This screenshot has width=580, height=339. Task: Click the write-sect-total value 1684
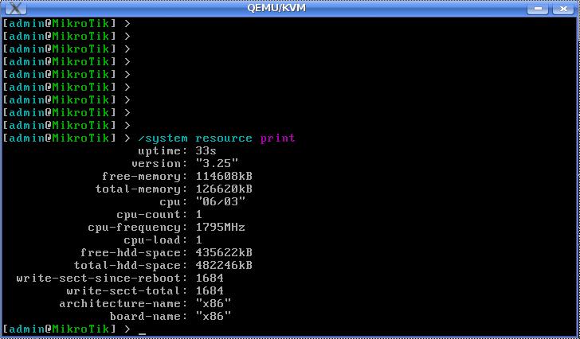(210, 291)
